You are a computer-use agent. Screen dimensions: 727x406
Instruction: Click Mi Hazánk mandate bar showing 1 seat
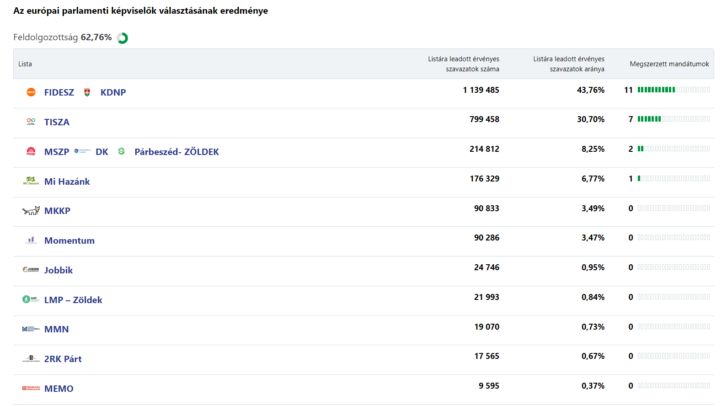[674, 178]
